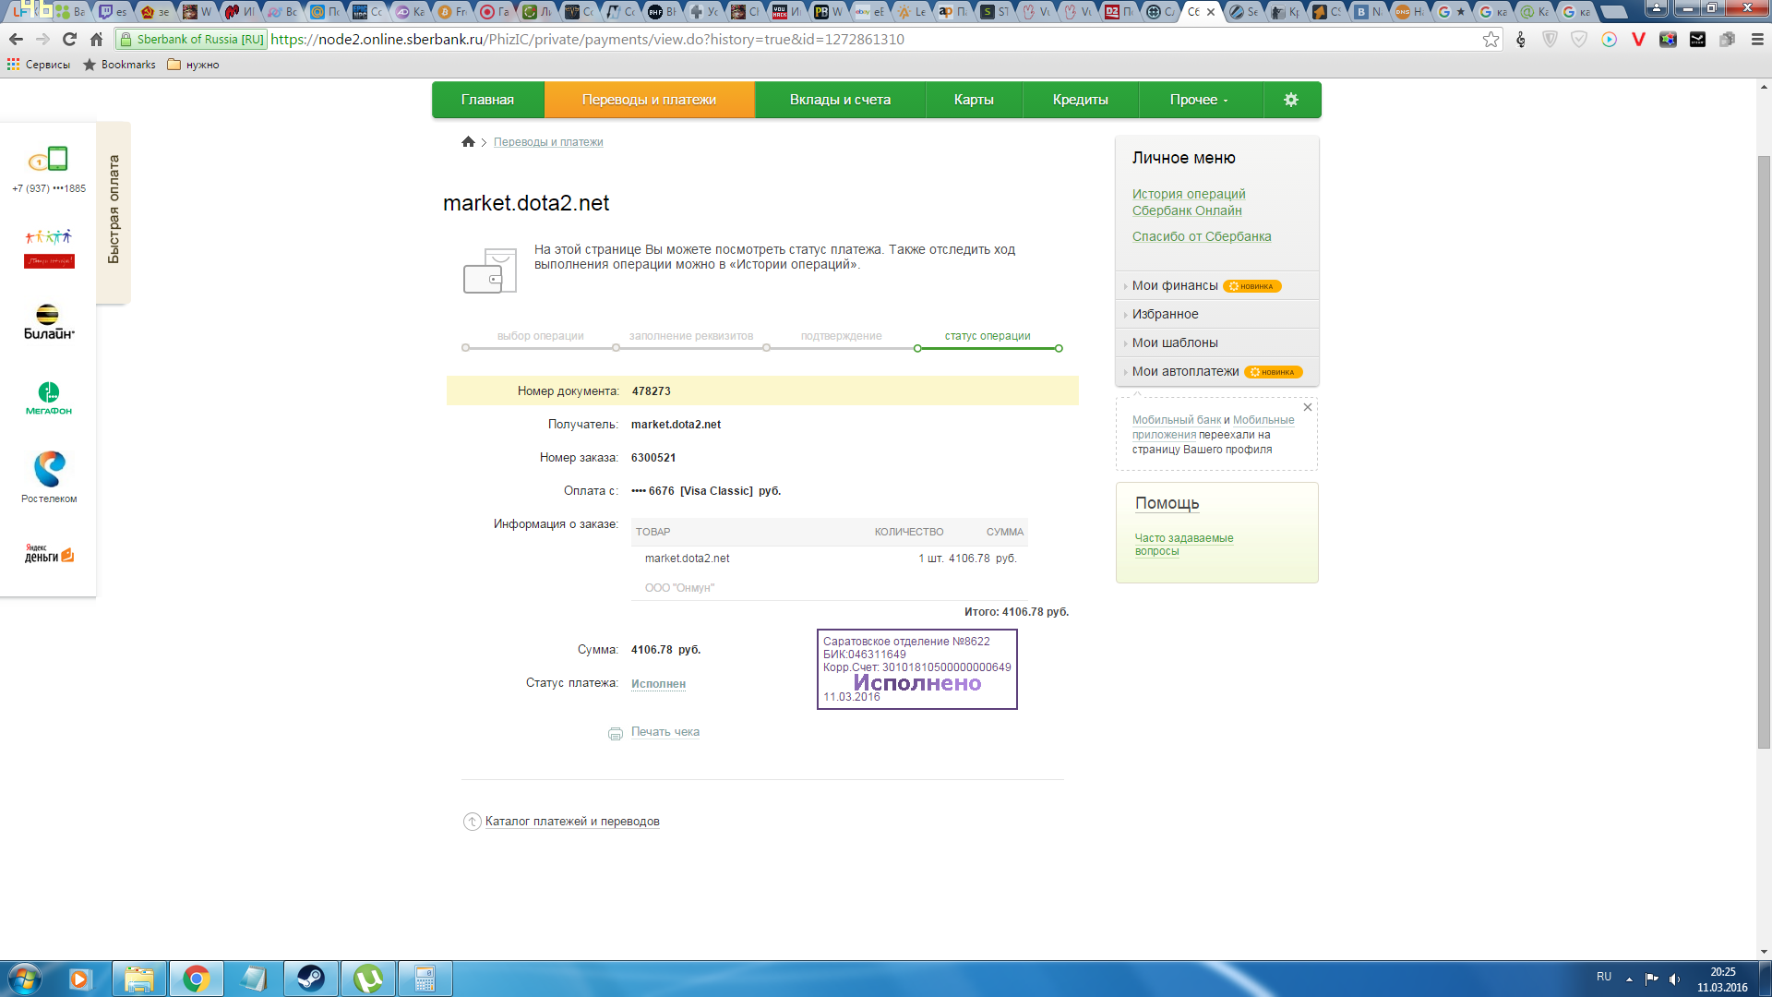The height and width of the screenshot is (997, 1772).
Task: Open the нужно bookmarks folder
Action: click(x=193, y=65)
